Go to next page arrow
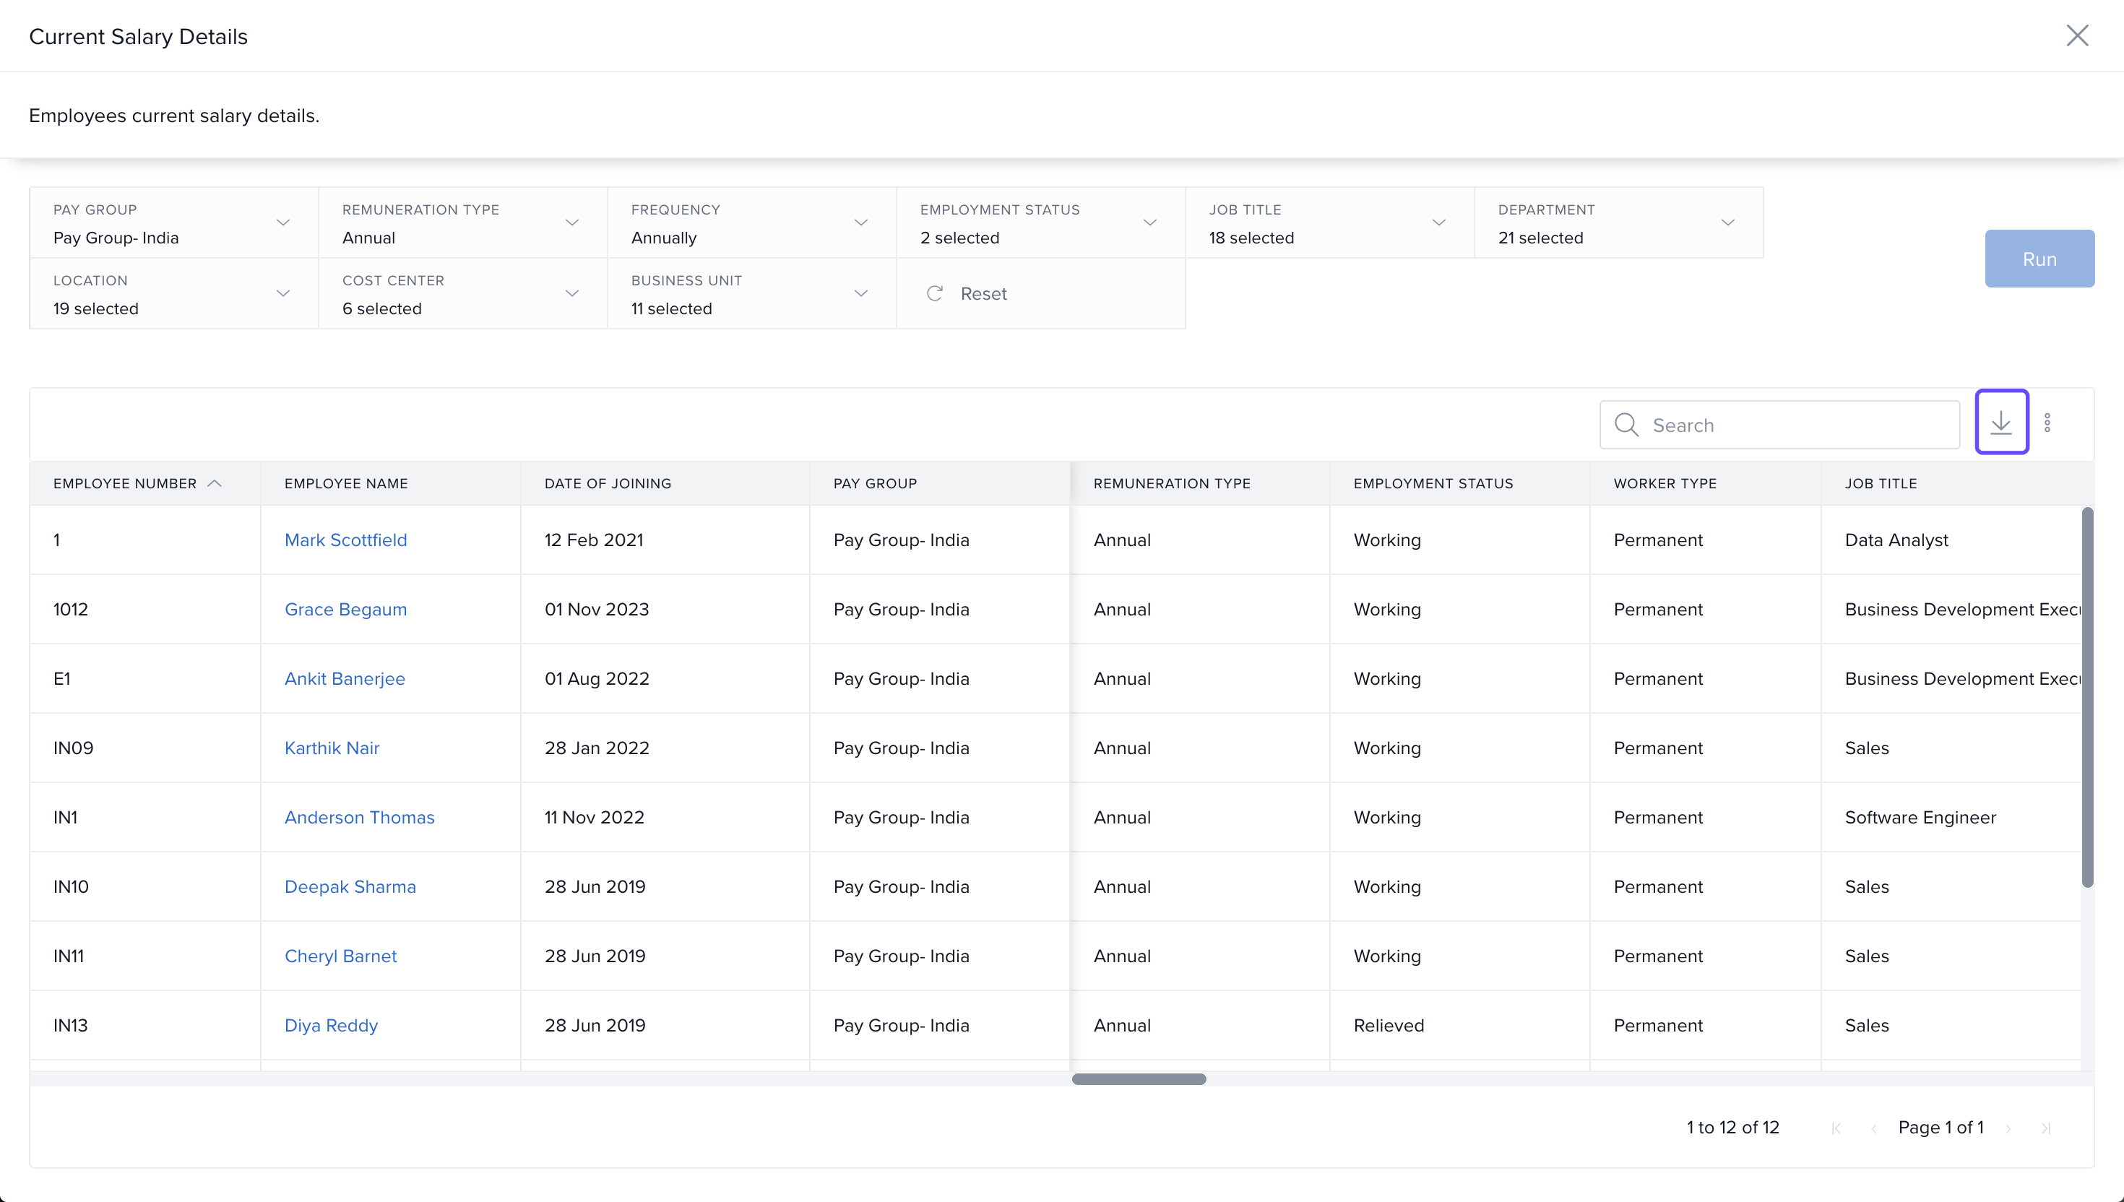 (x=2008, y=1128)
